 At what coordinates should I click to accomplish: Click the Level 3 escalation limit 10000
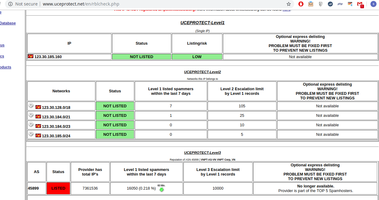218,188
